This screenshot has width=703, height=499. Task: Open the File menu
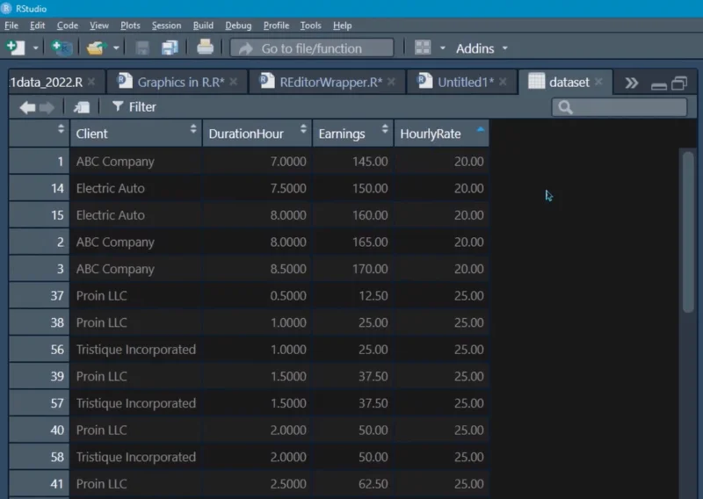pos(11,25)
